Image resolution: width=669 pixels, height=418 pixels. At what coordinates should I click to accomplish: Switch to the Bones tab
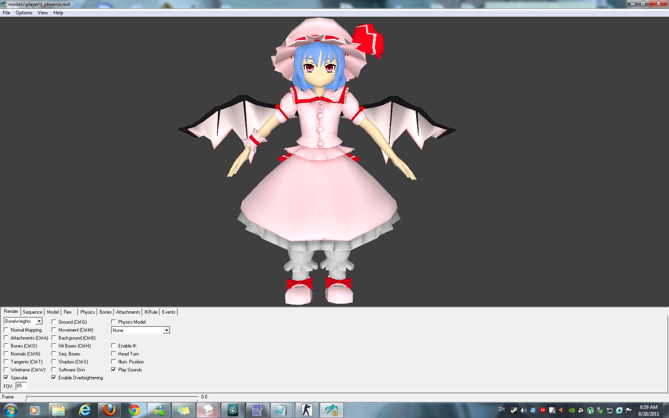(x=106, y=312)
